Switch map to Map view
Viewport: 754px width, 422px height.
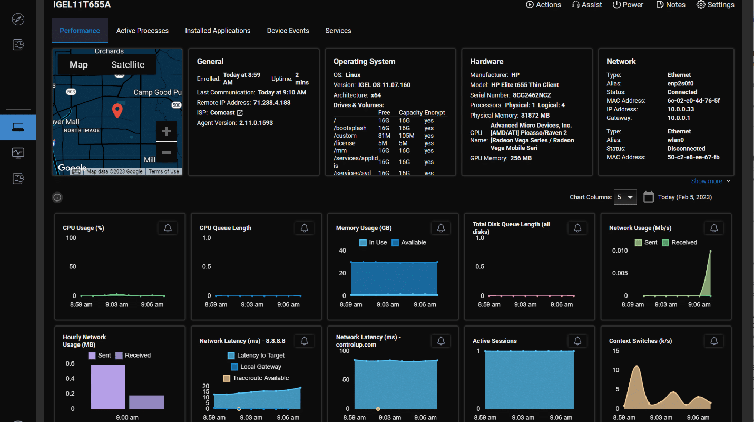coord(79,64)
